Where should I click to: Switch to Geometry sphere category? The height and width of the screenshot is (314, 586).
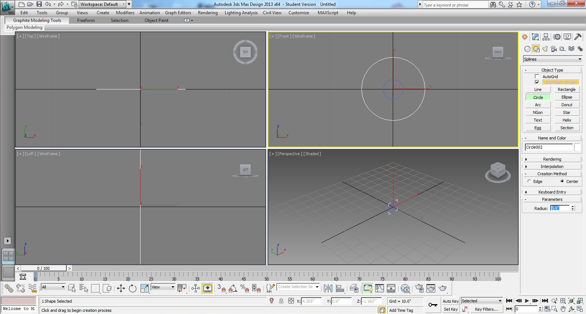pyautogui.click(x=527, y=49)
